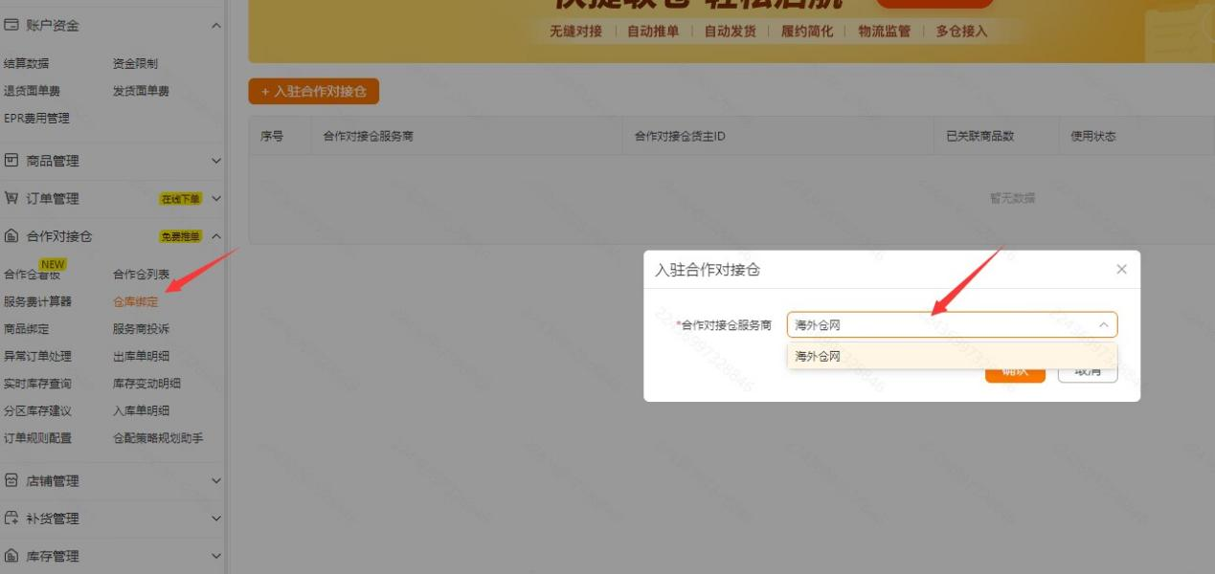Open EPR费用管理 menu item
This screenshot has width=1215, height=574.
tap(36, 119)
